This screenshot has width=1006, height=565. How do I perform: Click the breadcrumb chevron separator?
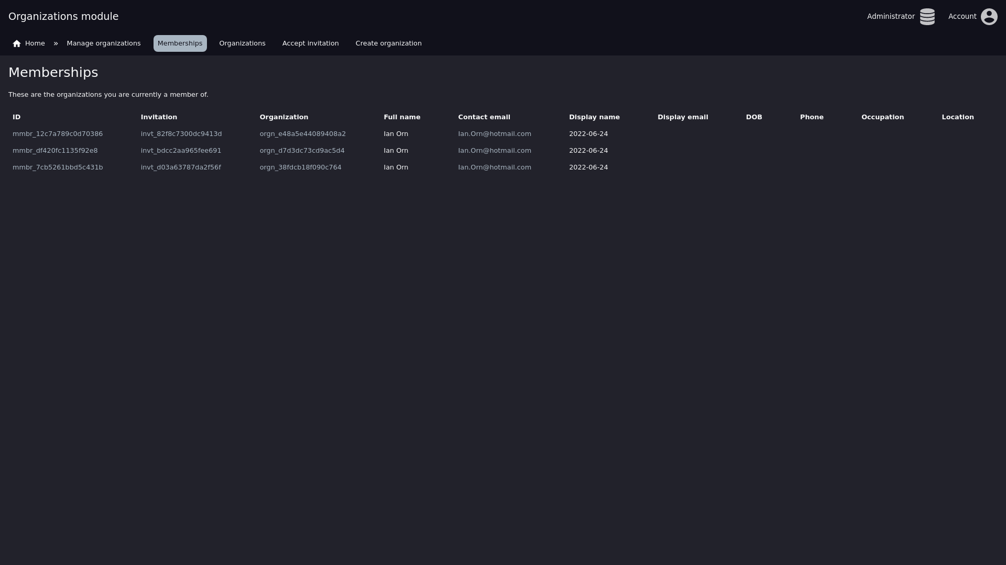tap(56, 43)
